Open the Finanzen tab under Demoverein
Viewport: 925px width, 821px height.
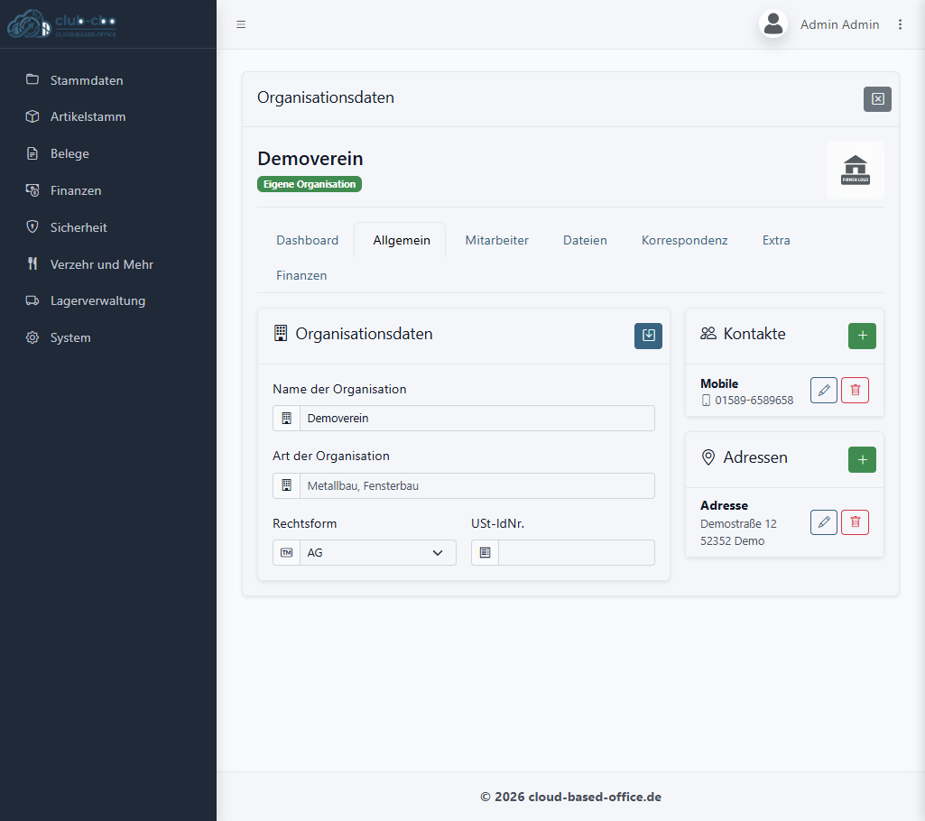click(301, 275)
